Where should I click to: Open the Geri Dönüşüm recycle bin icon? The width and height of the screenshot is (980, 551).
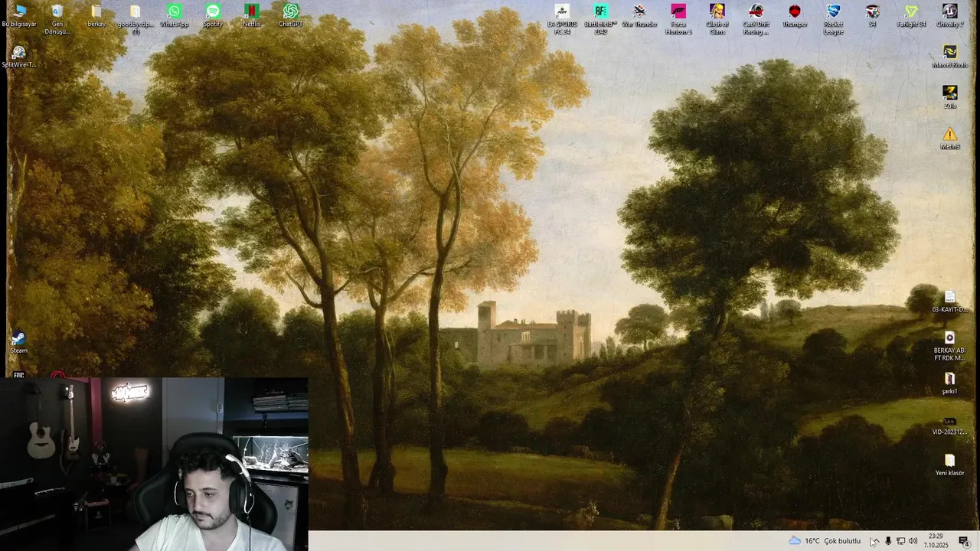click(57, 19)
